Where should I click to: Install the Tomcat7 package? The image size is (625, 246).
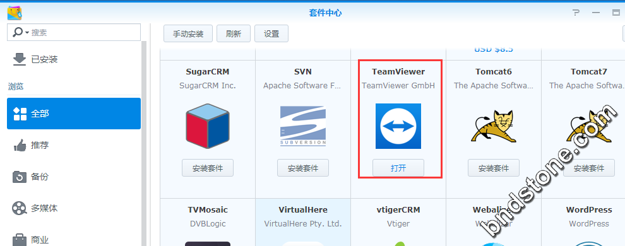[589, 168]
